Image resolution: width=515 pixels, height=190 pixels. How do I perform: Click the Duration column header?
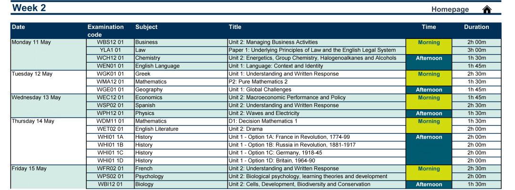click(476, 27)
